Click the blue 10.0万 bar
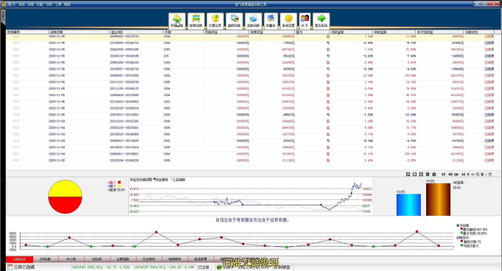 pos(409,205)
